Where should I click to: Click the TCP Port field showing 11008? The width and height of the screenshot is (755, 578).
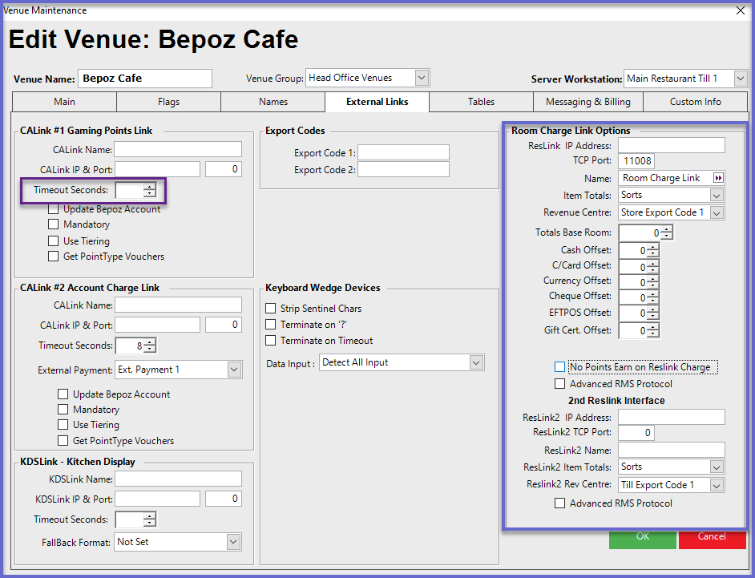coord(636,161)
